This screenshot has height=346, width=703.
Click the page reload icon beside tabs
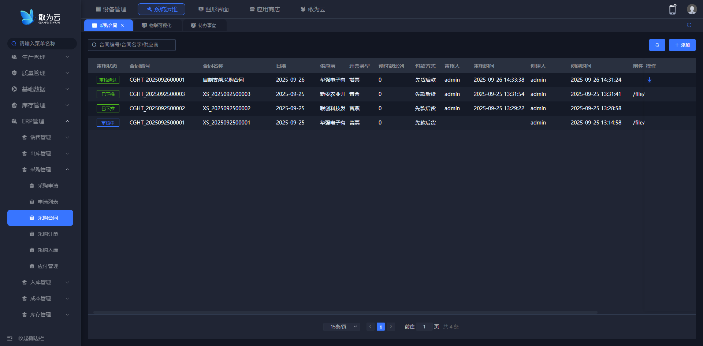689,25
